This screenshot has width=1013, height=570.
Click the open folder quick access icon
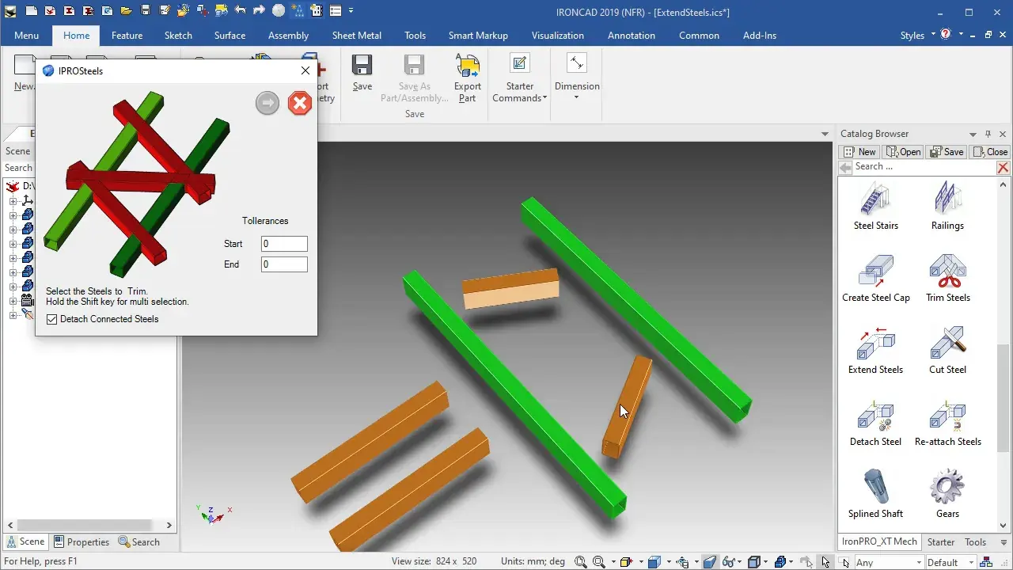126,11
